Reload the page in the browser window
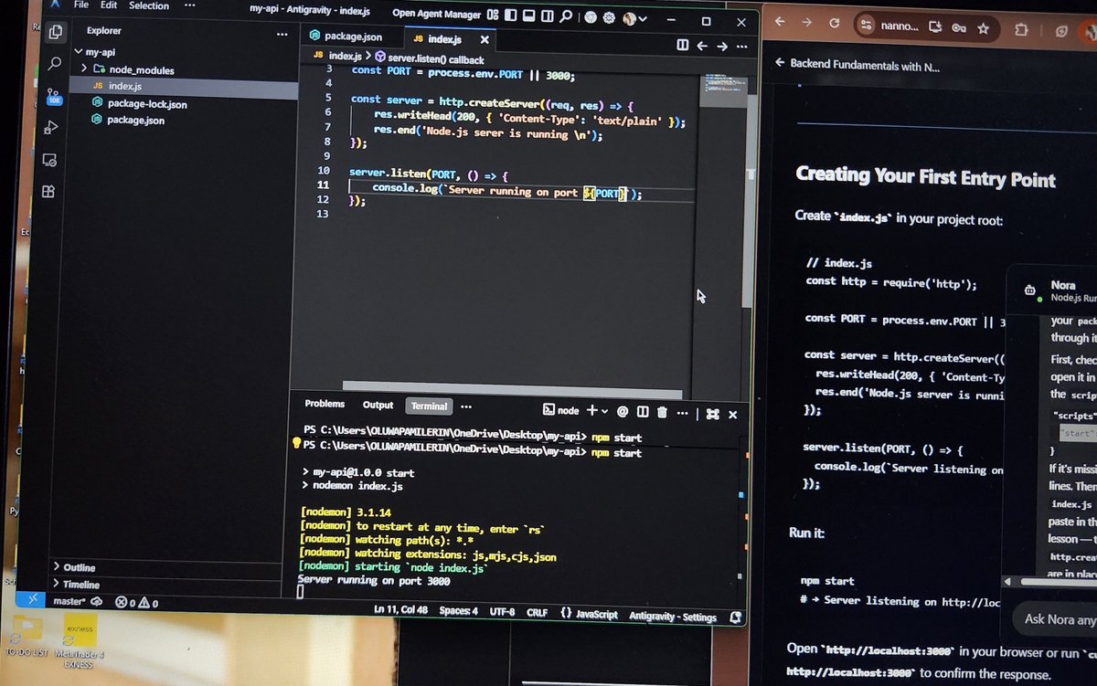Image resolution: width=1097 pixels, height=686 pixels. click(x=834, y=24)
